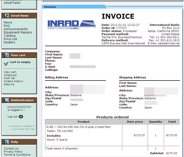Click the Your cart floppy disk icon
This screenshot has height=157, width=184.
click(6, 55)
